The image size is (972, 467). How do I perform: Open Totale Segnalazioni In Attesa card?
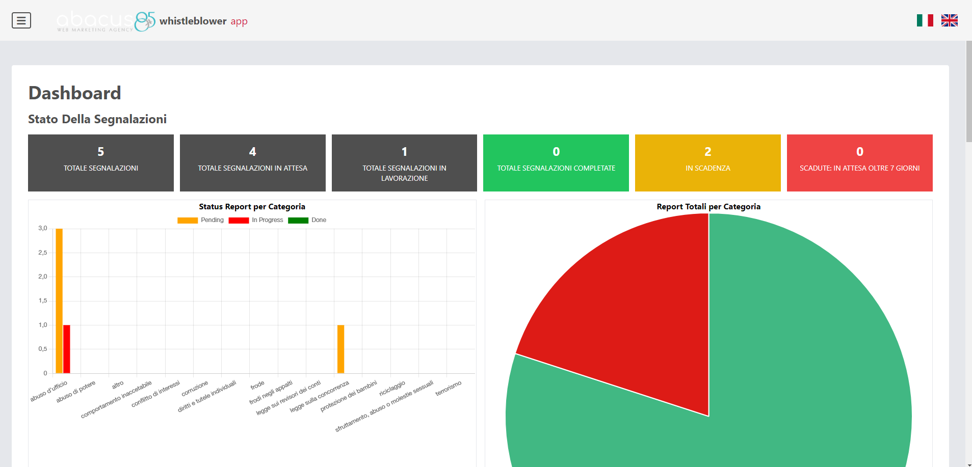(x=252, y=163)
